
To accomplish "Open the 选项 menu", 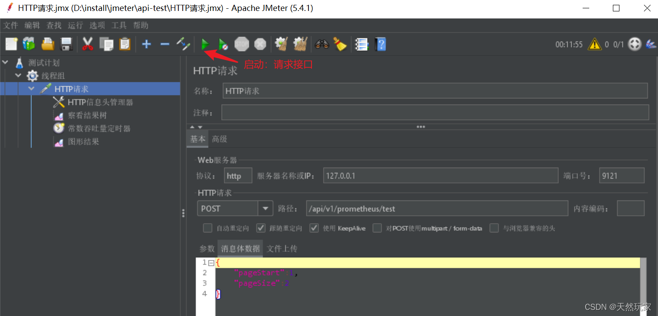I will click(97, 25).
